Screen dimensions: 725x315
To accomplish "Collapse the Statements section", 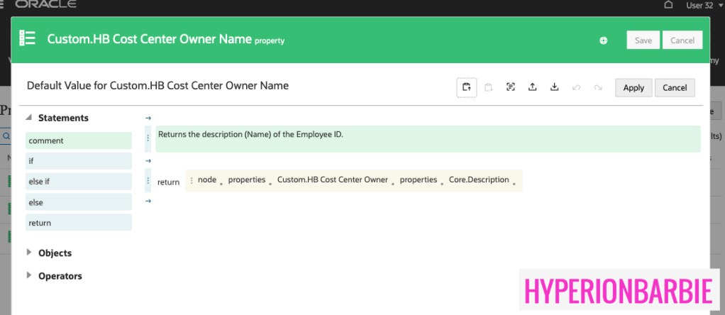I will 30,118.
